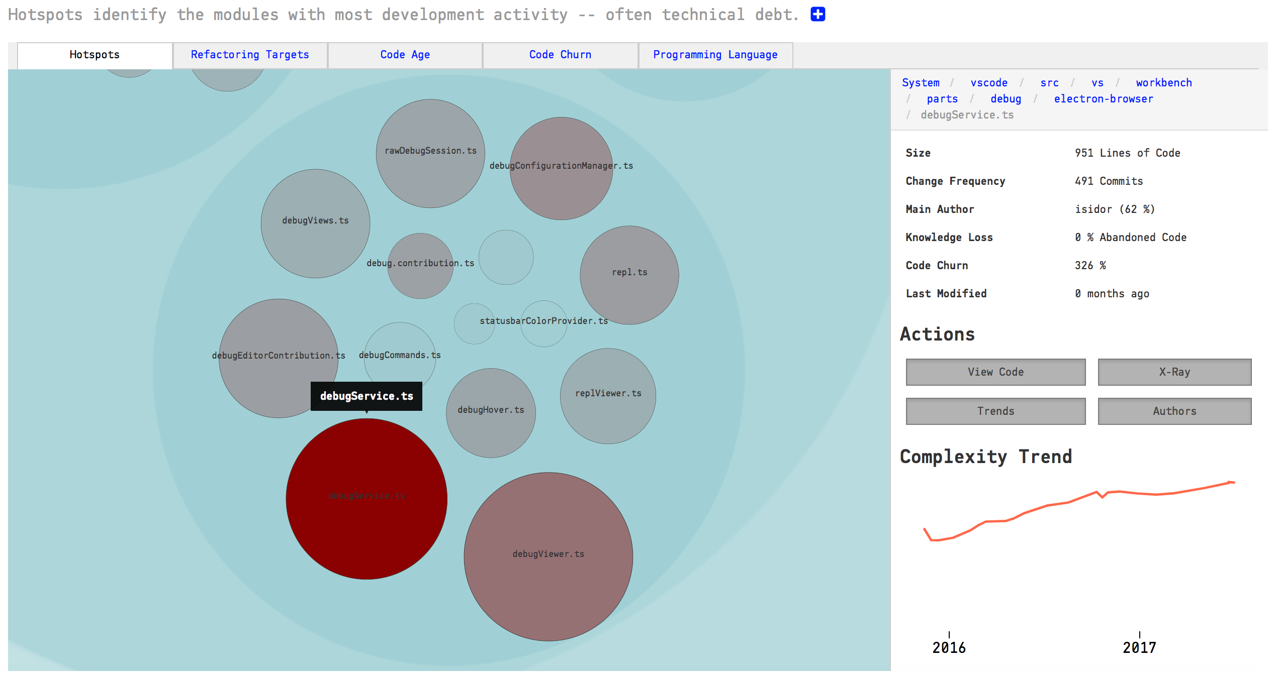The height and width of the screenshot is (674, 1273).
Task: Click the X-Ray button
Action: click(x=1174, y=372)
